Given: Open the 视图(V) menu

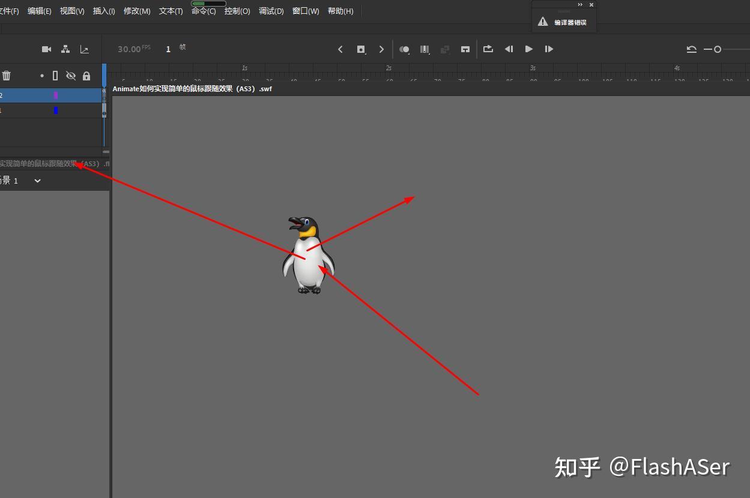Looking at the screenshot, I should (72, 11).
